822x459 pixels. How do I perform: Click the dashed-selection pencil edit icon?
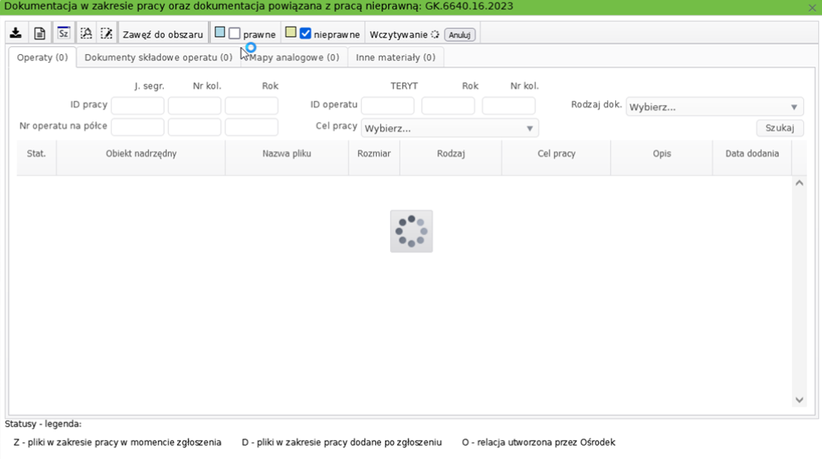[x=107, y=34]
